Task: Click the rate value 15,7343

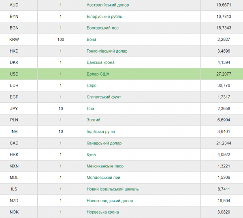Action: click(x=224, y=28)
